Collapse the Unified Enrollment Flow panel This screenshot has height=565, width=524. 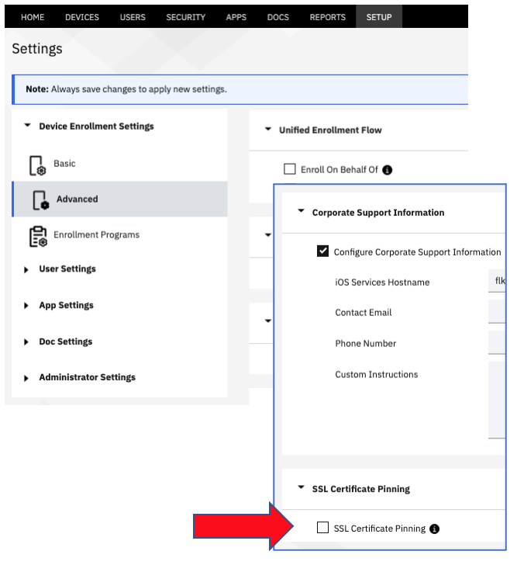point(268,129)
